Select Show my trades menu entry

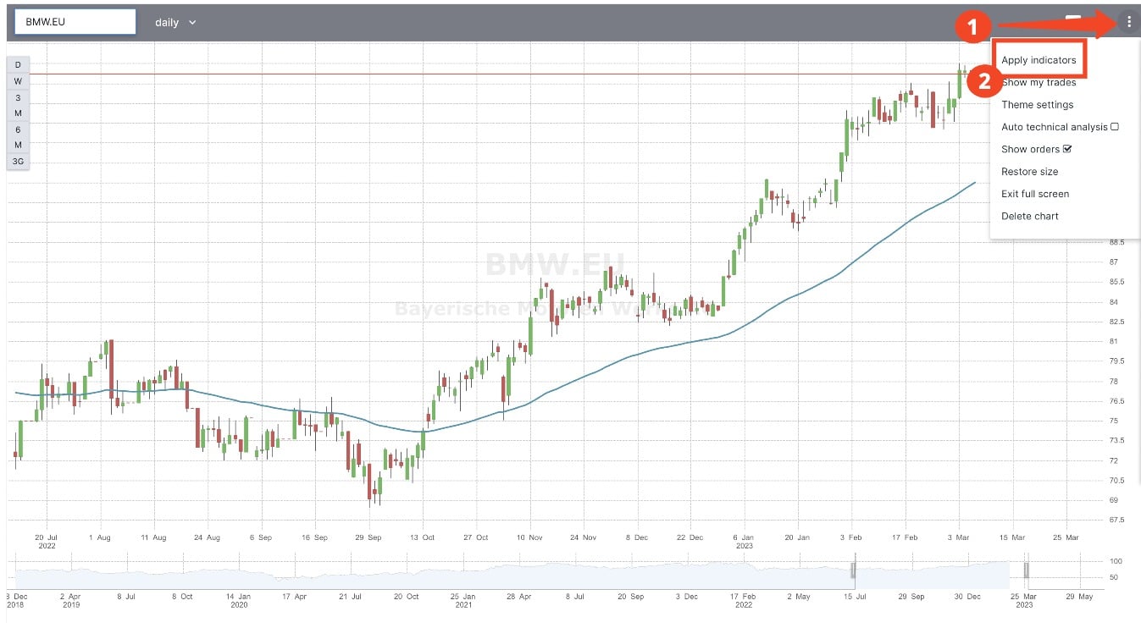(1039, 83)
